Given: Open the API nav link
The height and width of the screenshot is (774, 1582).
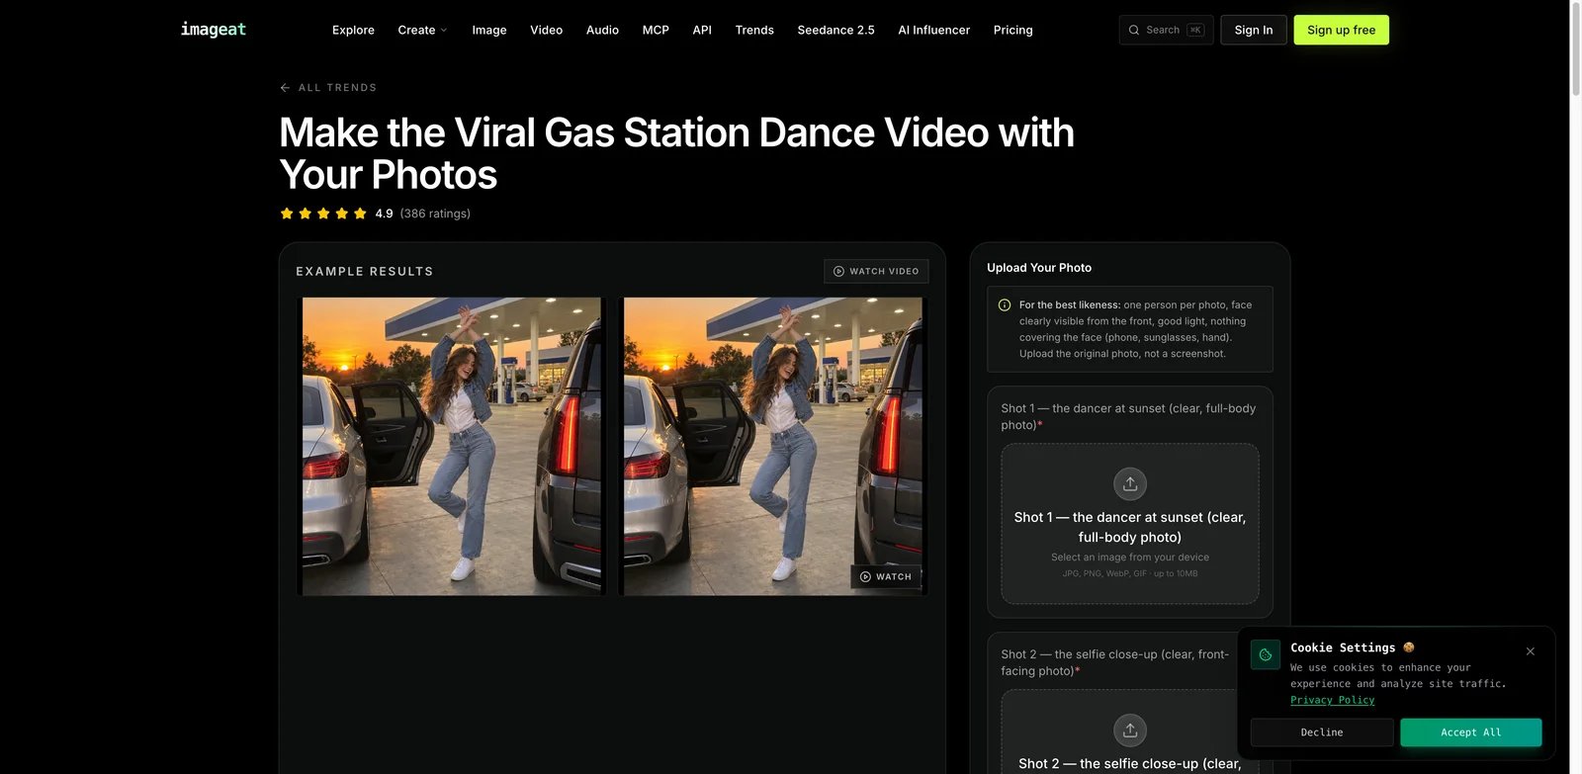Looking at the screenshot, I should pyautogui.click(x=702, y=30).
